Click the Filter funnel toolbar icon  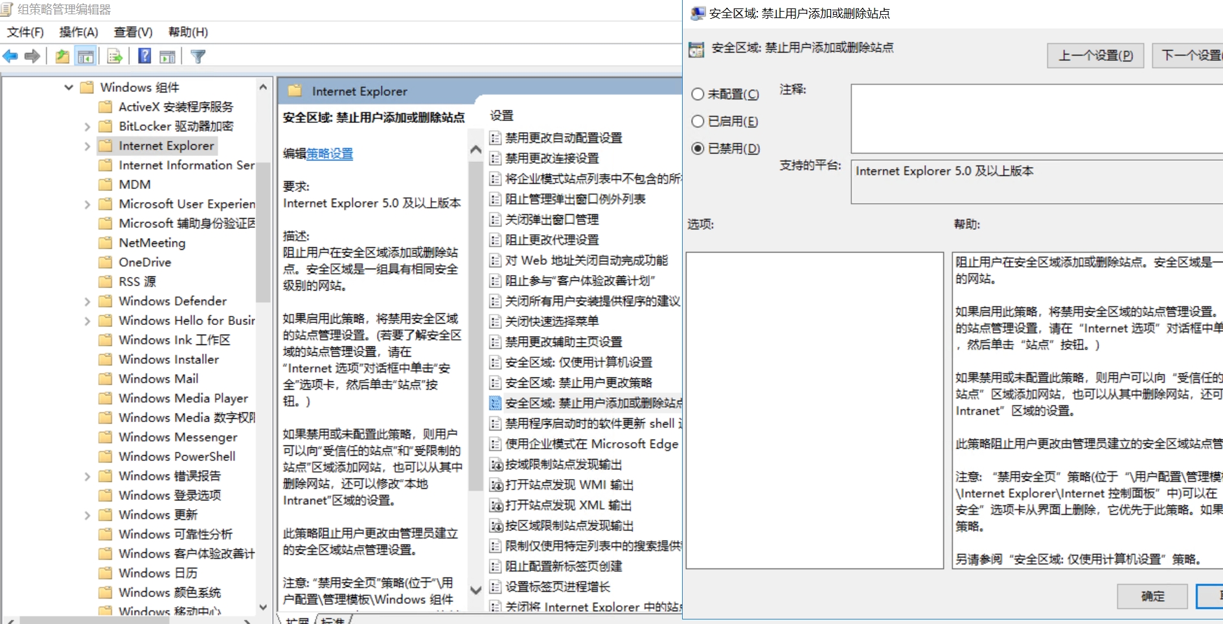click(198, 56)
